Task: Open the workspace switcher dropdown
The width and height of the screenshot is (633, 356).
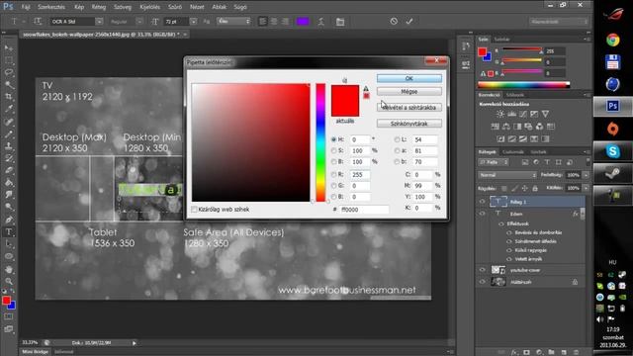Action: coord(559,22)
